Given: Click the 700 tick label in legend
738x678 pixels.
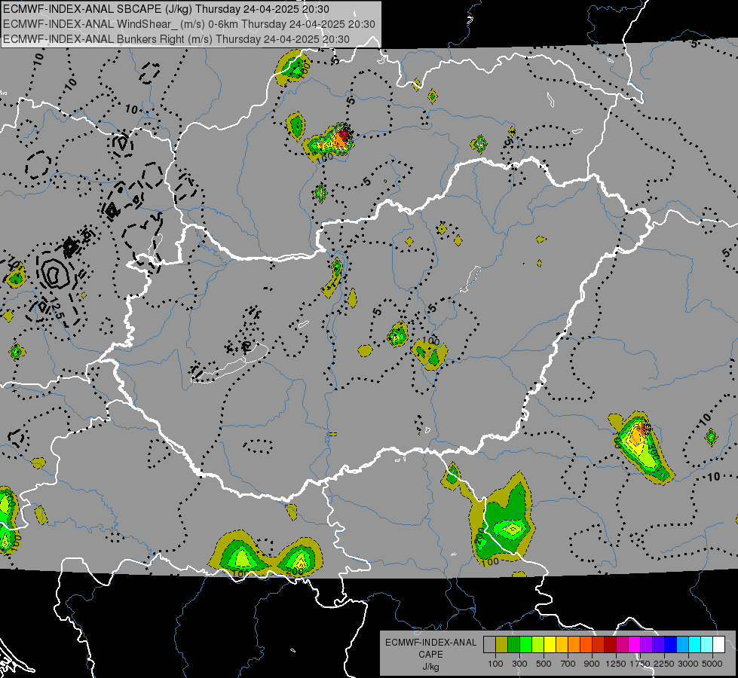Looking at the screenshot, I should pyautogui.click(x=568, y=664).
